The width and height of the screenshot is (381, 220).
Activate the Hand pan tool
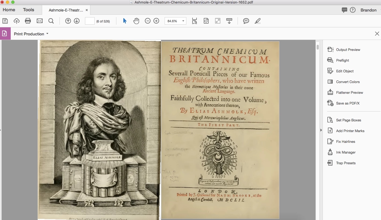[x=136, y=21]
